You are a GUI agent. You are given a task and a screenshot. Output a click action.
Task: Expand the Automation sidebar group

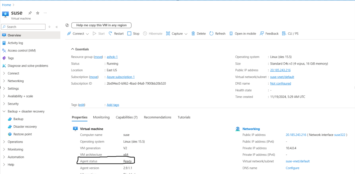[x=4, y=157]
